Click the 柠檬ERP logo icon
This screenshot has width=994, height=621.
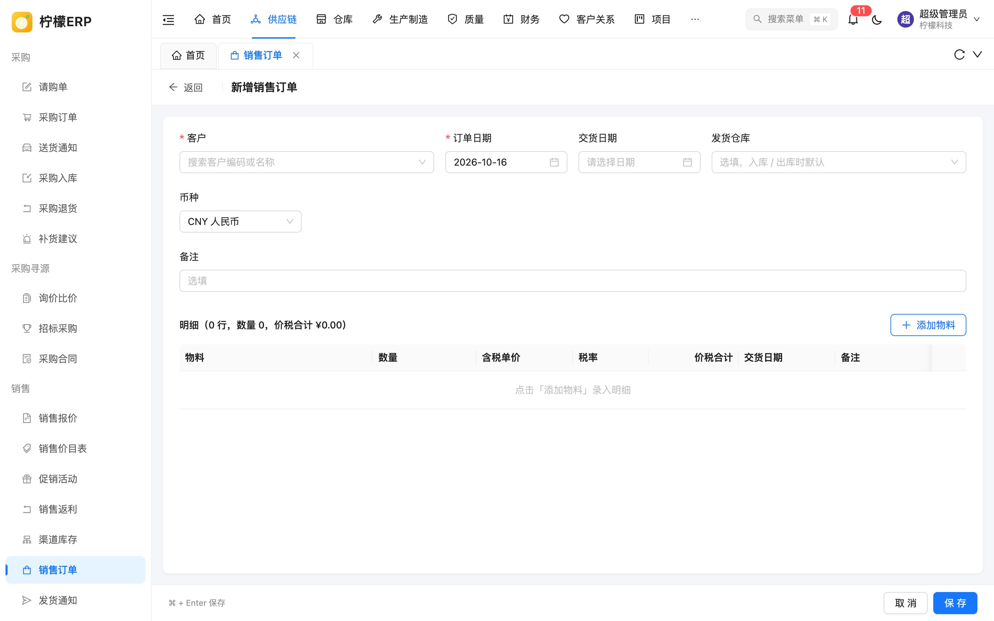(x=22, y=21)
